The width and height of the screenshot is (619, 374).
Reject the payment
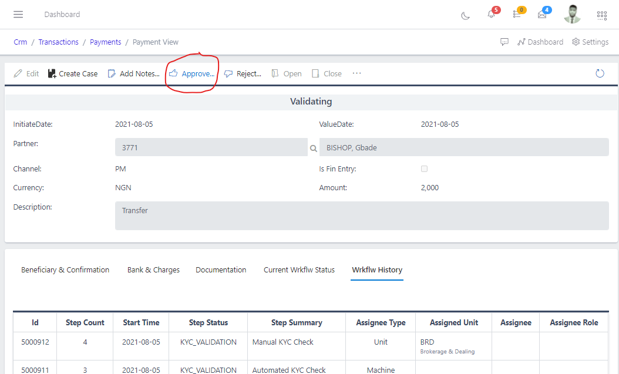point(243,73)
